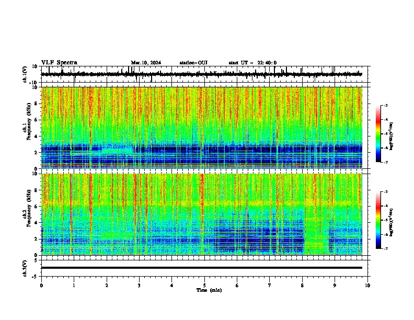Click the ch.2 spectrogram color scale bar
414x320 pixels.
pyautogui.click(x=378, y=220)
